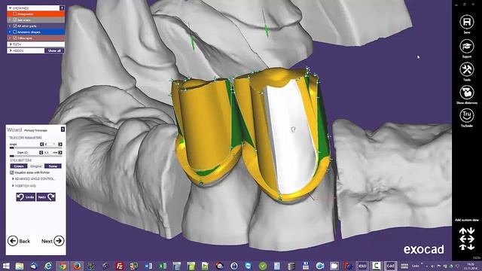Screen dimensions: 482x271
Task: Toggle Anatomic shapes checkbox
Action: 15,32
